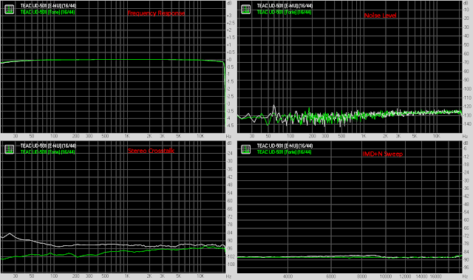Viewport: 473px width, 280px height.
Task: Click '500' frequency label under Noise Level graph
Action: click(341, 136)
